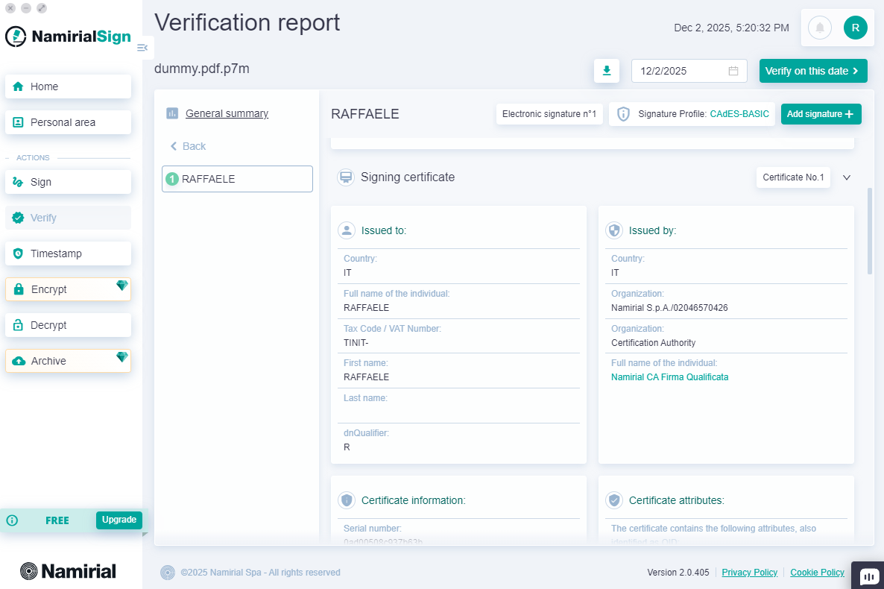Screen dimensions: 884x589
Task: Open the Personal area menu
Action: point(68,122)
